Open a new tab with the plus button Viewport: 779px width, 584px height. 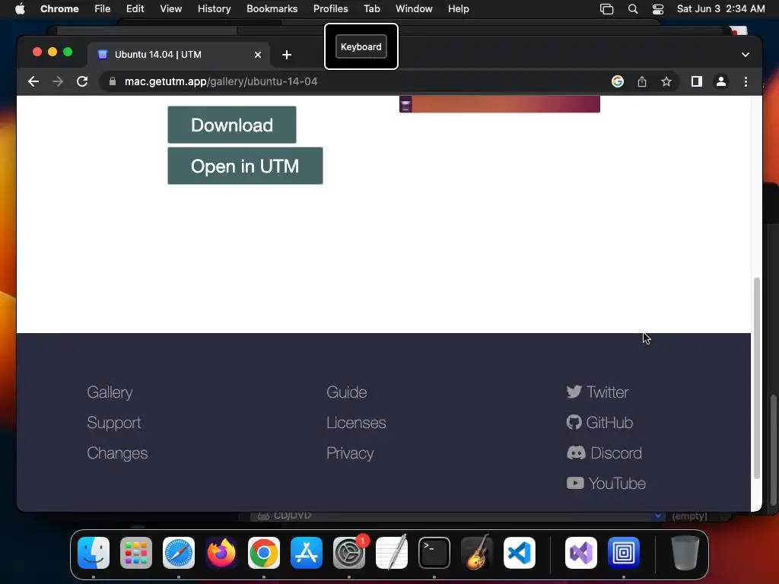[287, 55]
